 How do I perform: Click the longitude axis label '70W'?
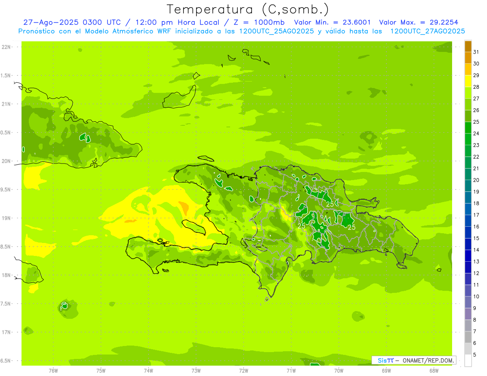339,371
